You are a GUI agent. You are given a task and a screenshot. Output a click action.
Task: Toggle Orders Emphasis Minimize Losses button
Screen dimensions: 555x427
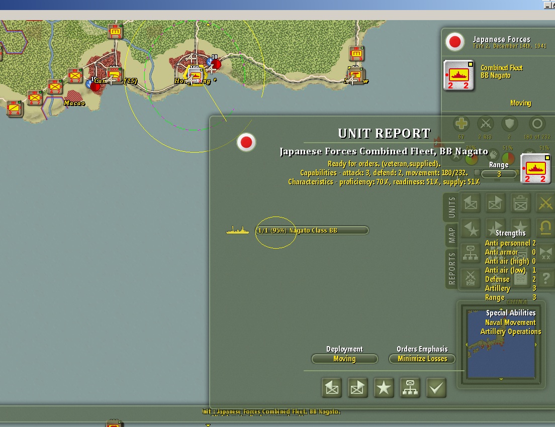(422, 359)
